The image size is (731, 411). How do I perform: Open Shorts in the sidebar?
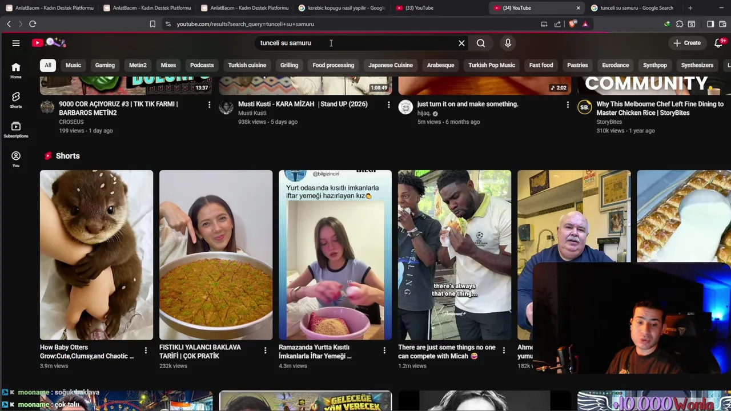pyautogui.click(x=16, y=100)
